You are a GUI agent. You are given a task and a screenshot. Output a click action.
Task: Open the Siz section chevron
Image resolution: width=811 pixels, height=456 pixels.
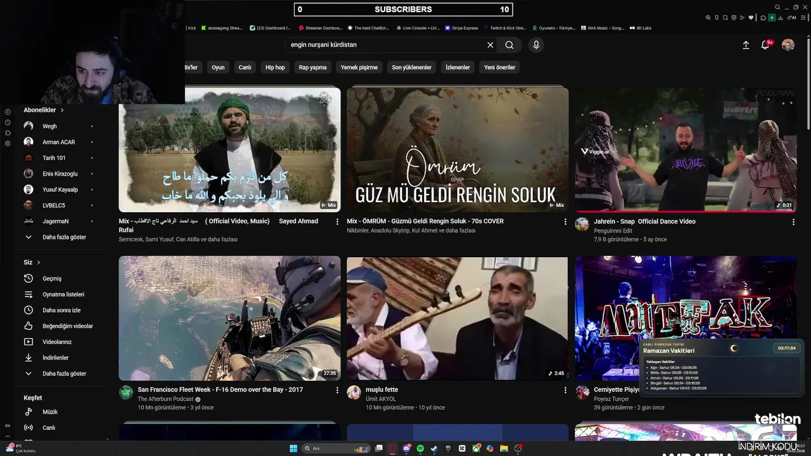pyautogui.click(x=39, y=262)
